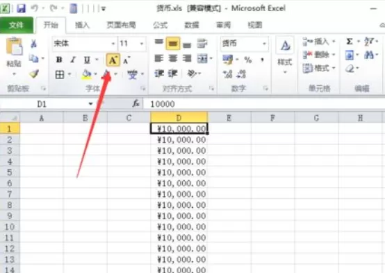Set bottom vertical alignment
Image resolution: width=385 pixels, height=273 pixels.
(x=187, y=44)
